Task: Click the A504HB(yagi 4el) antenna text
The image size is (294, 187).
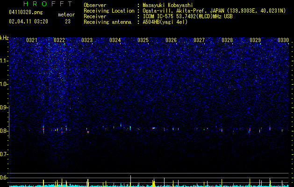Action: 165,22
